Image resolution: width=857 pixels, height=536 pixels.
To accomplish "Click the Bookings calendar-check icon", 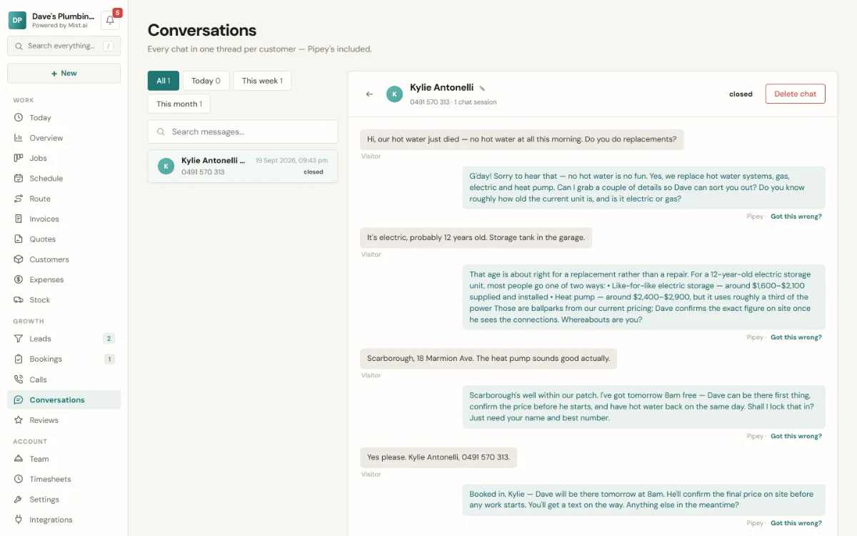I will point(19,359).
